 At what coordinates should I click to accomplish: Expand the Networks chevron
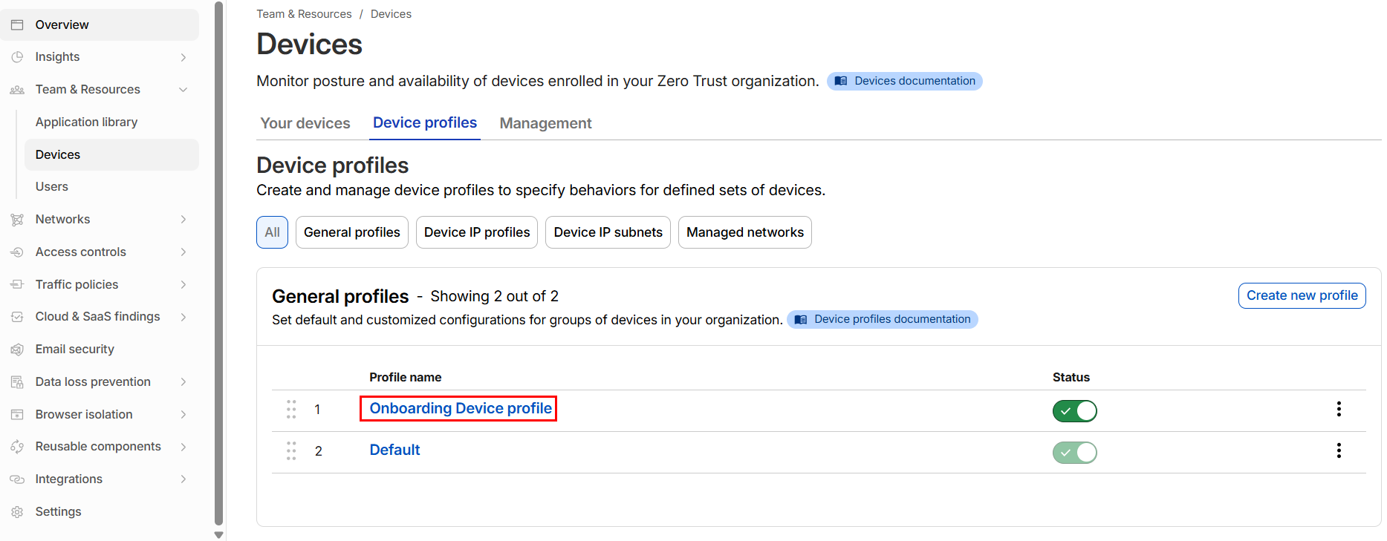(x=183, y=220)
